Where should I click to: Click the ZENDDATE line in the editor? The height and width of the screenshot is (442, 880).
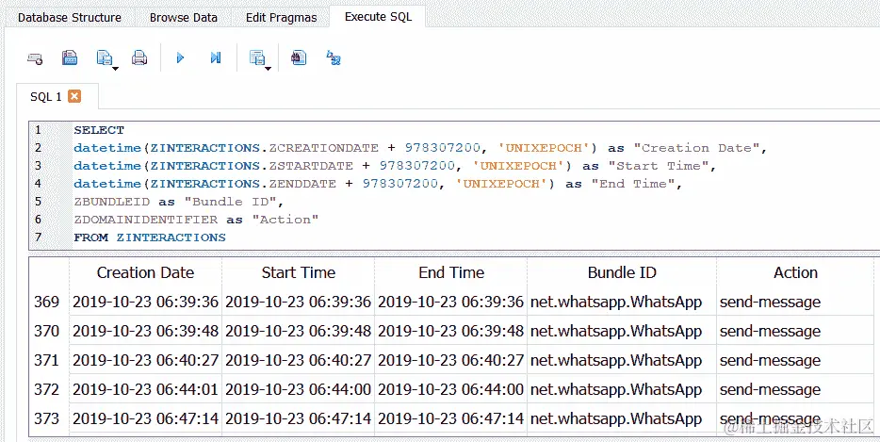pos(378,184)
